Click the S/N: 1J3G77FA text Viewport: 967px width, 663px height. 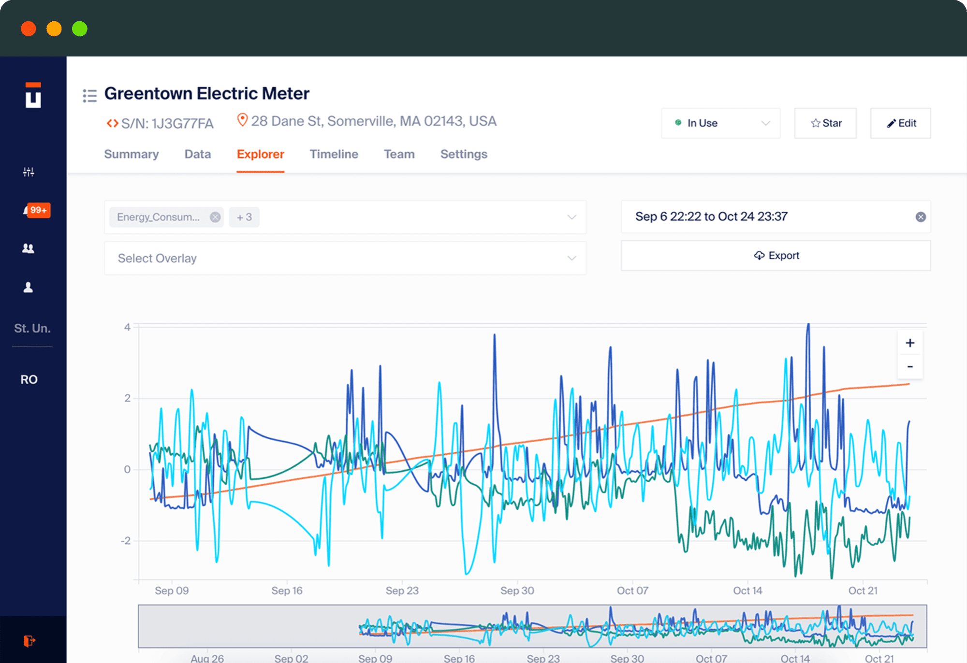[x=167, y=124]
